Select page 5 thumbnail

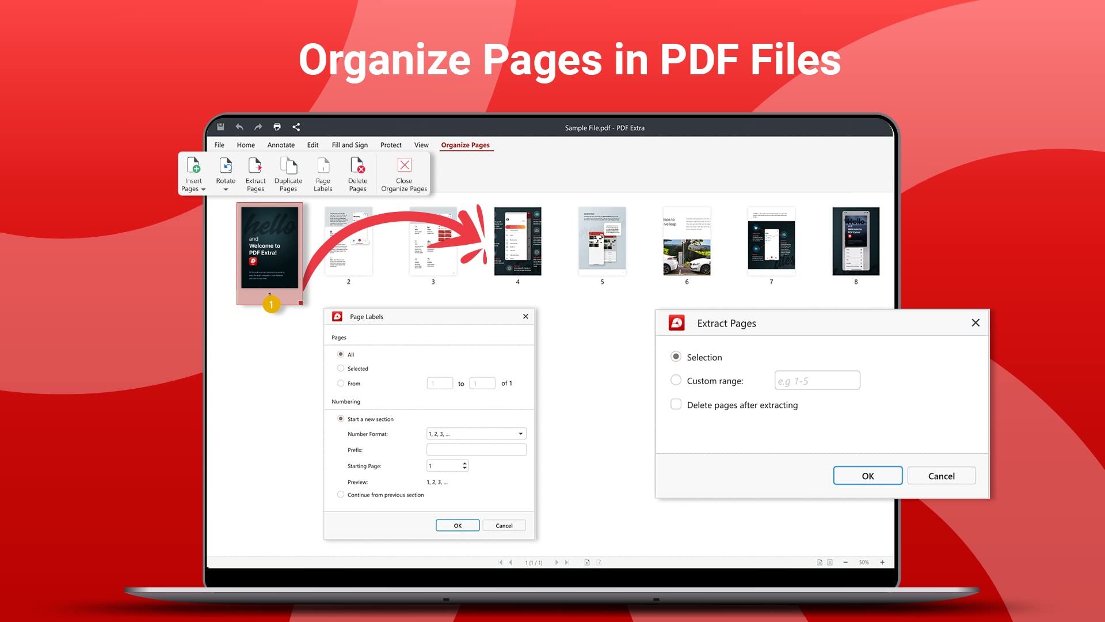[x=602, y=241]
